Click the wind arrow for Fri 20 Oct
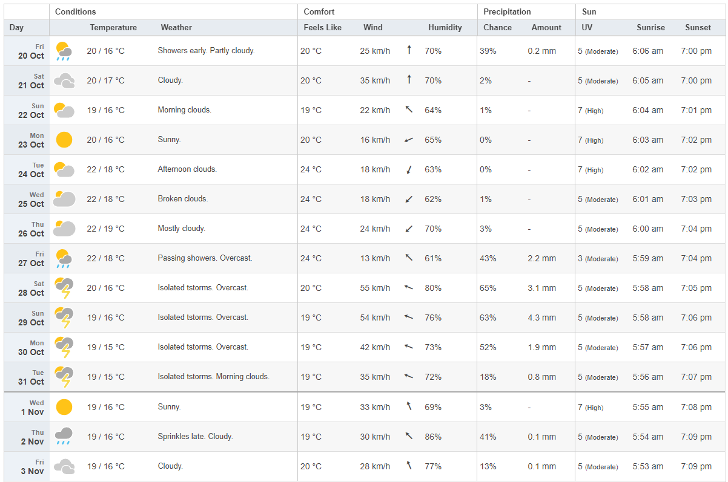Screen dimensions: 728x482 [409, 50]
